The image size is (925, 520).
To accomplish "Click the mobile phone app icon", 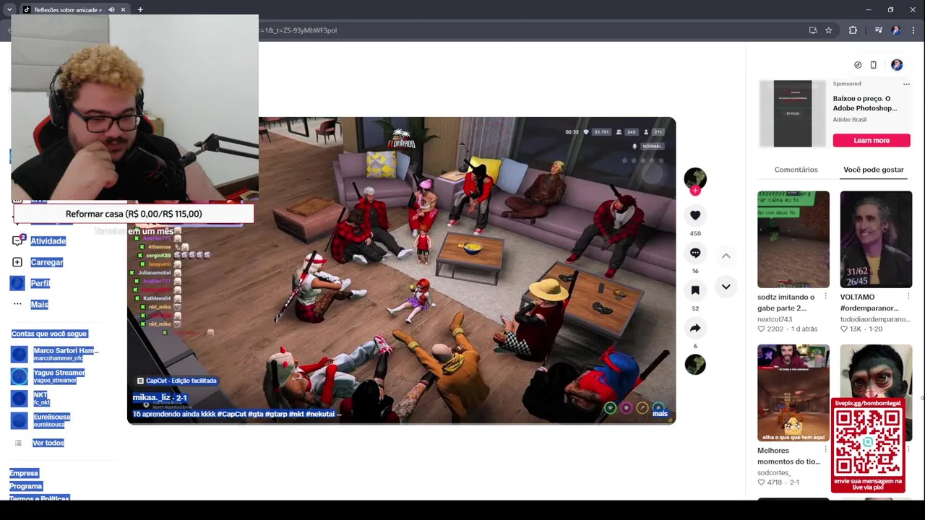I will pyautogui.click(x=873, y=65).
